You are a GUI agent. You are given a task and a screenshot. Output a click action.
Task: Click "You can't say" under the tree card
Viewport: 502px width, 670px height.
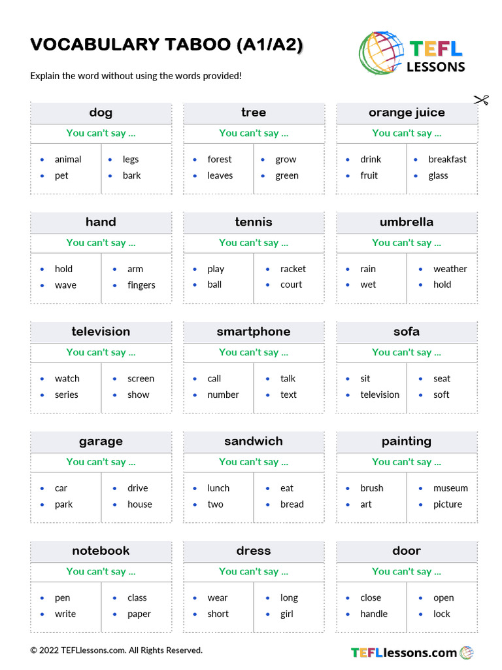pos(254,133)
